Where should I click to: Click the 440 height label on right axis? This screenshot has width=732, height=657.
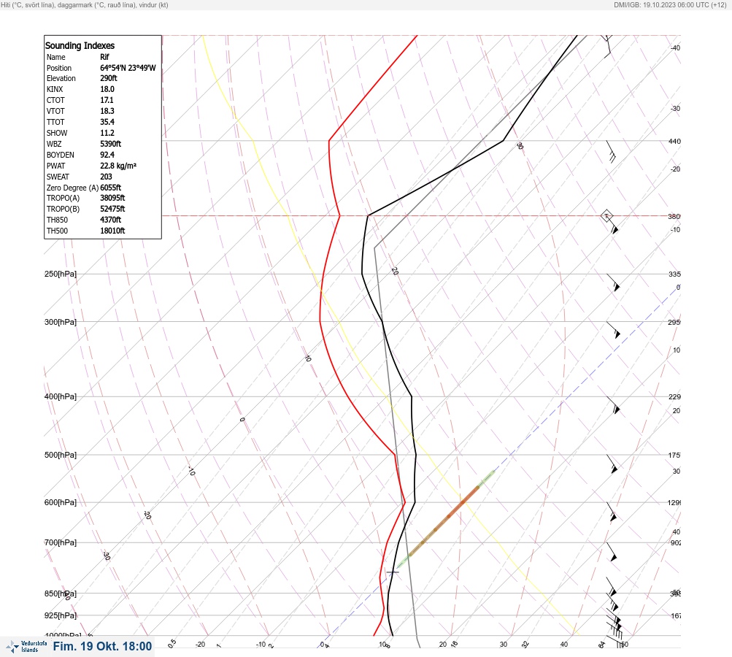pyautogui.click(x=674, y=141)
